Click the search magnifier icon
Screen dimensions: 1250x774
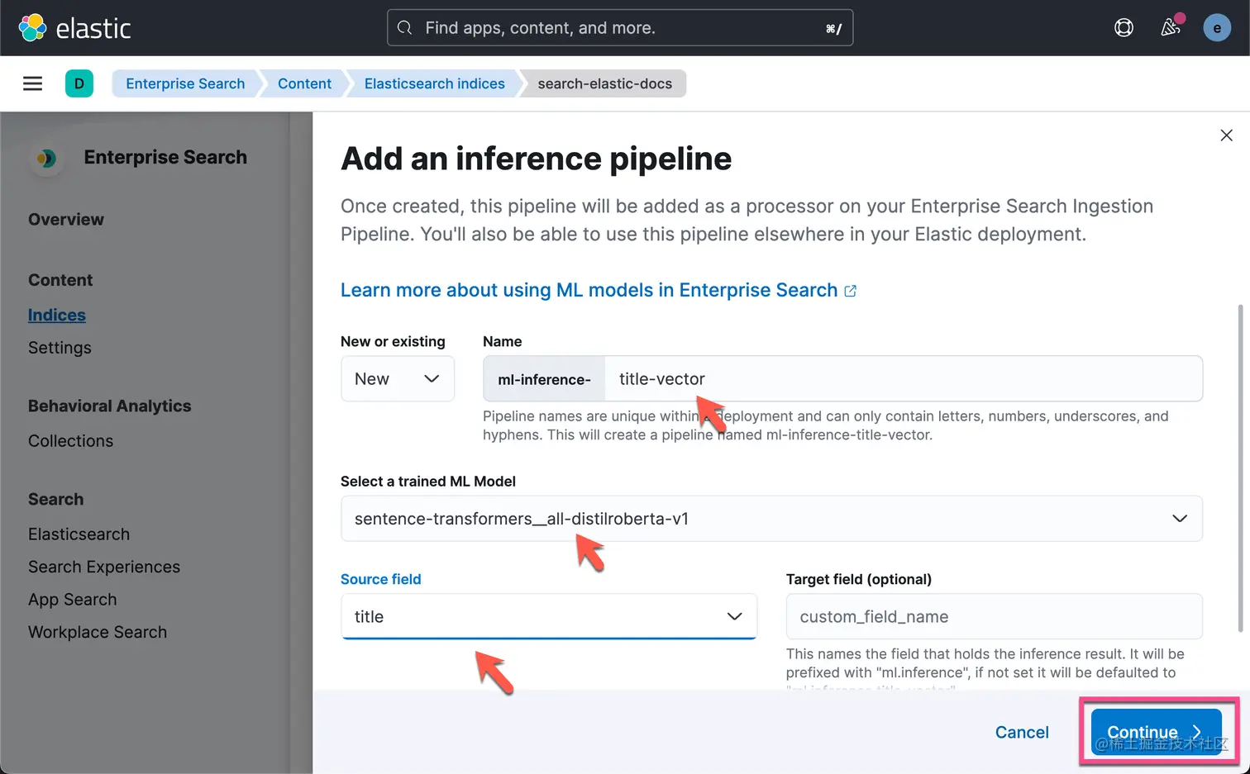[x=405, y=28]
